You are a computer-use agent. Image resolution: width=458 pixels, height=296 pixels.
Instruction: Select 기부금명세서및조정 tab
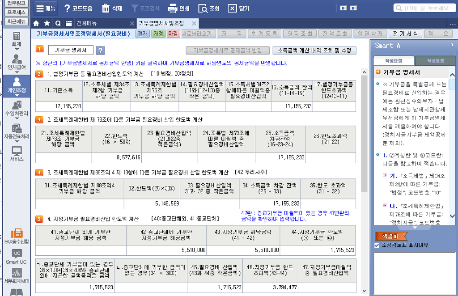(x=161, y=23)
